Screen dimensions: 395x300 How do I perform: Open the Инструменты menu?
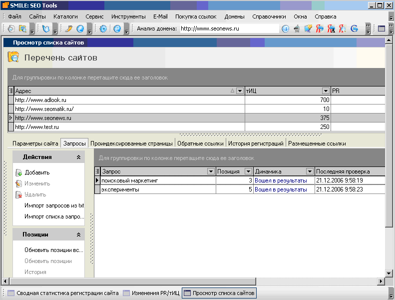coord(128,16)
